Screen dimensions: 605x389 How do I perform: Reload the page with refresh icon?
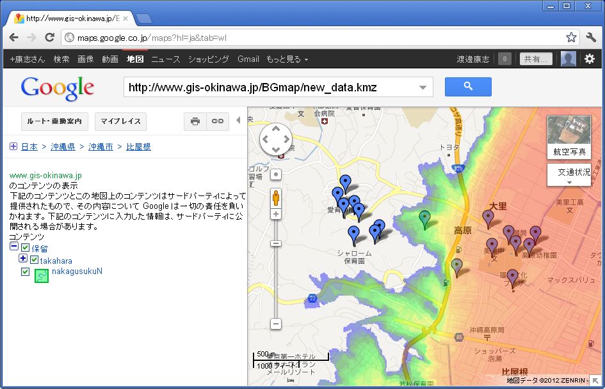(x=49, y=37)
